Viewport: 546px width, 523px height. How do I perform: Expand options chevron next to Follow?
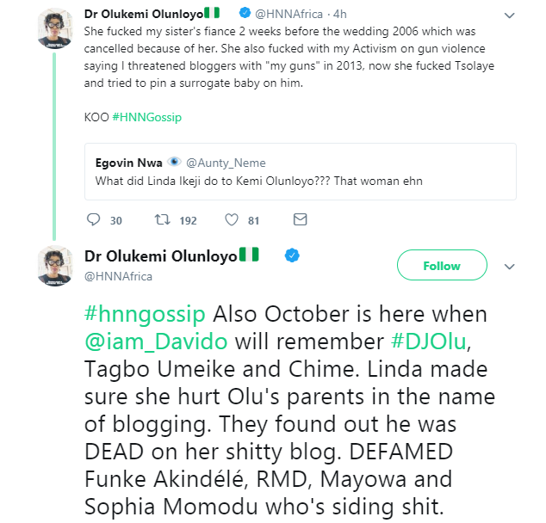click(507, 266)
